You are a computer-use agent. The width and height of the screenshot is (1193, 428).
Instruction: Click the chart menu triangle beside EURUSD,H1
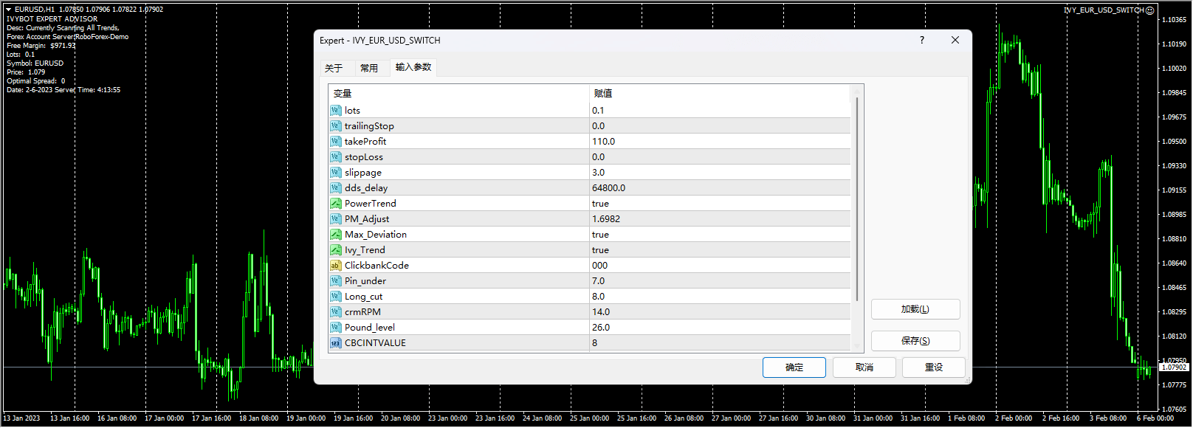tap(9, 10)
